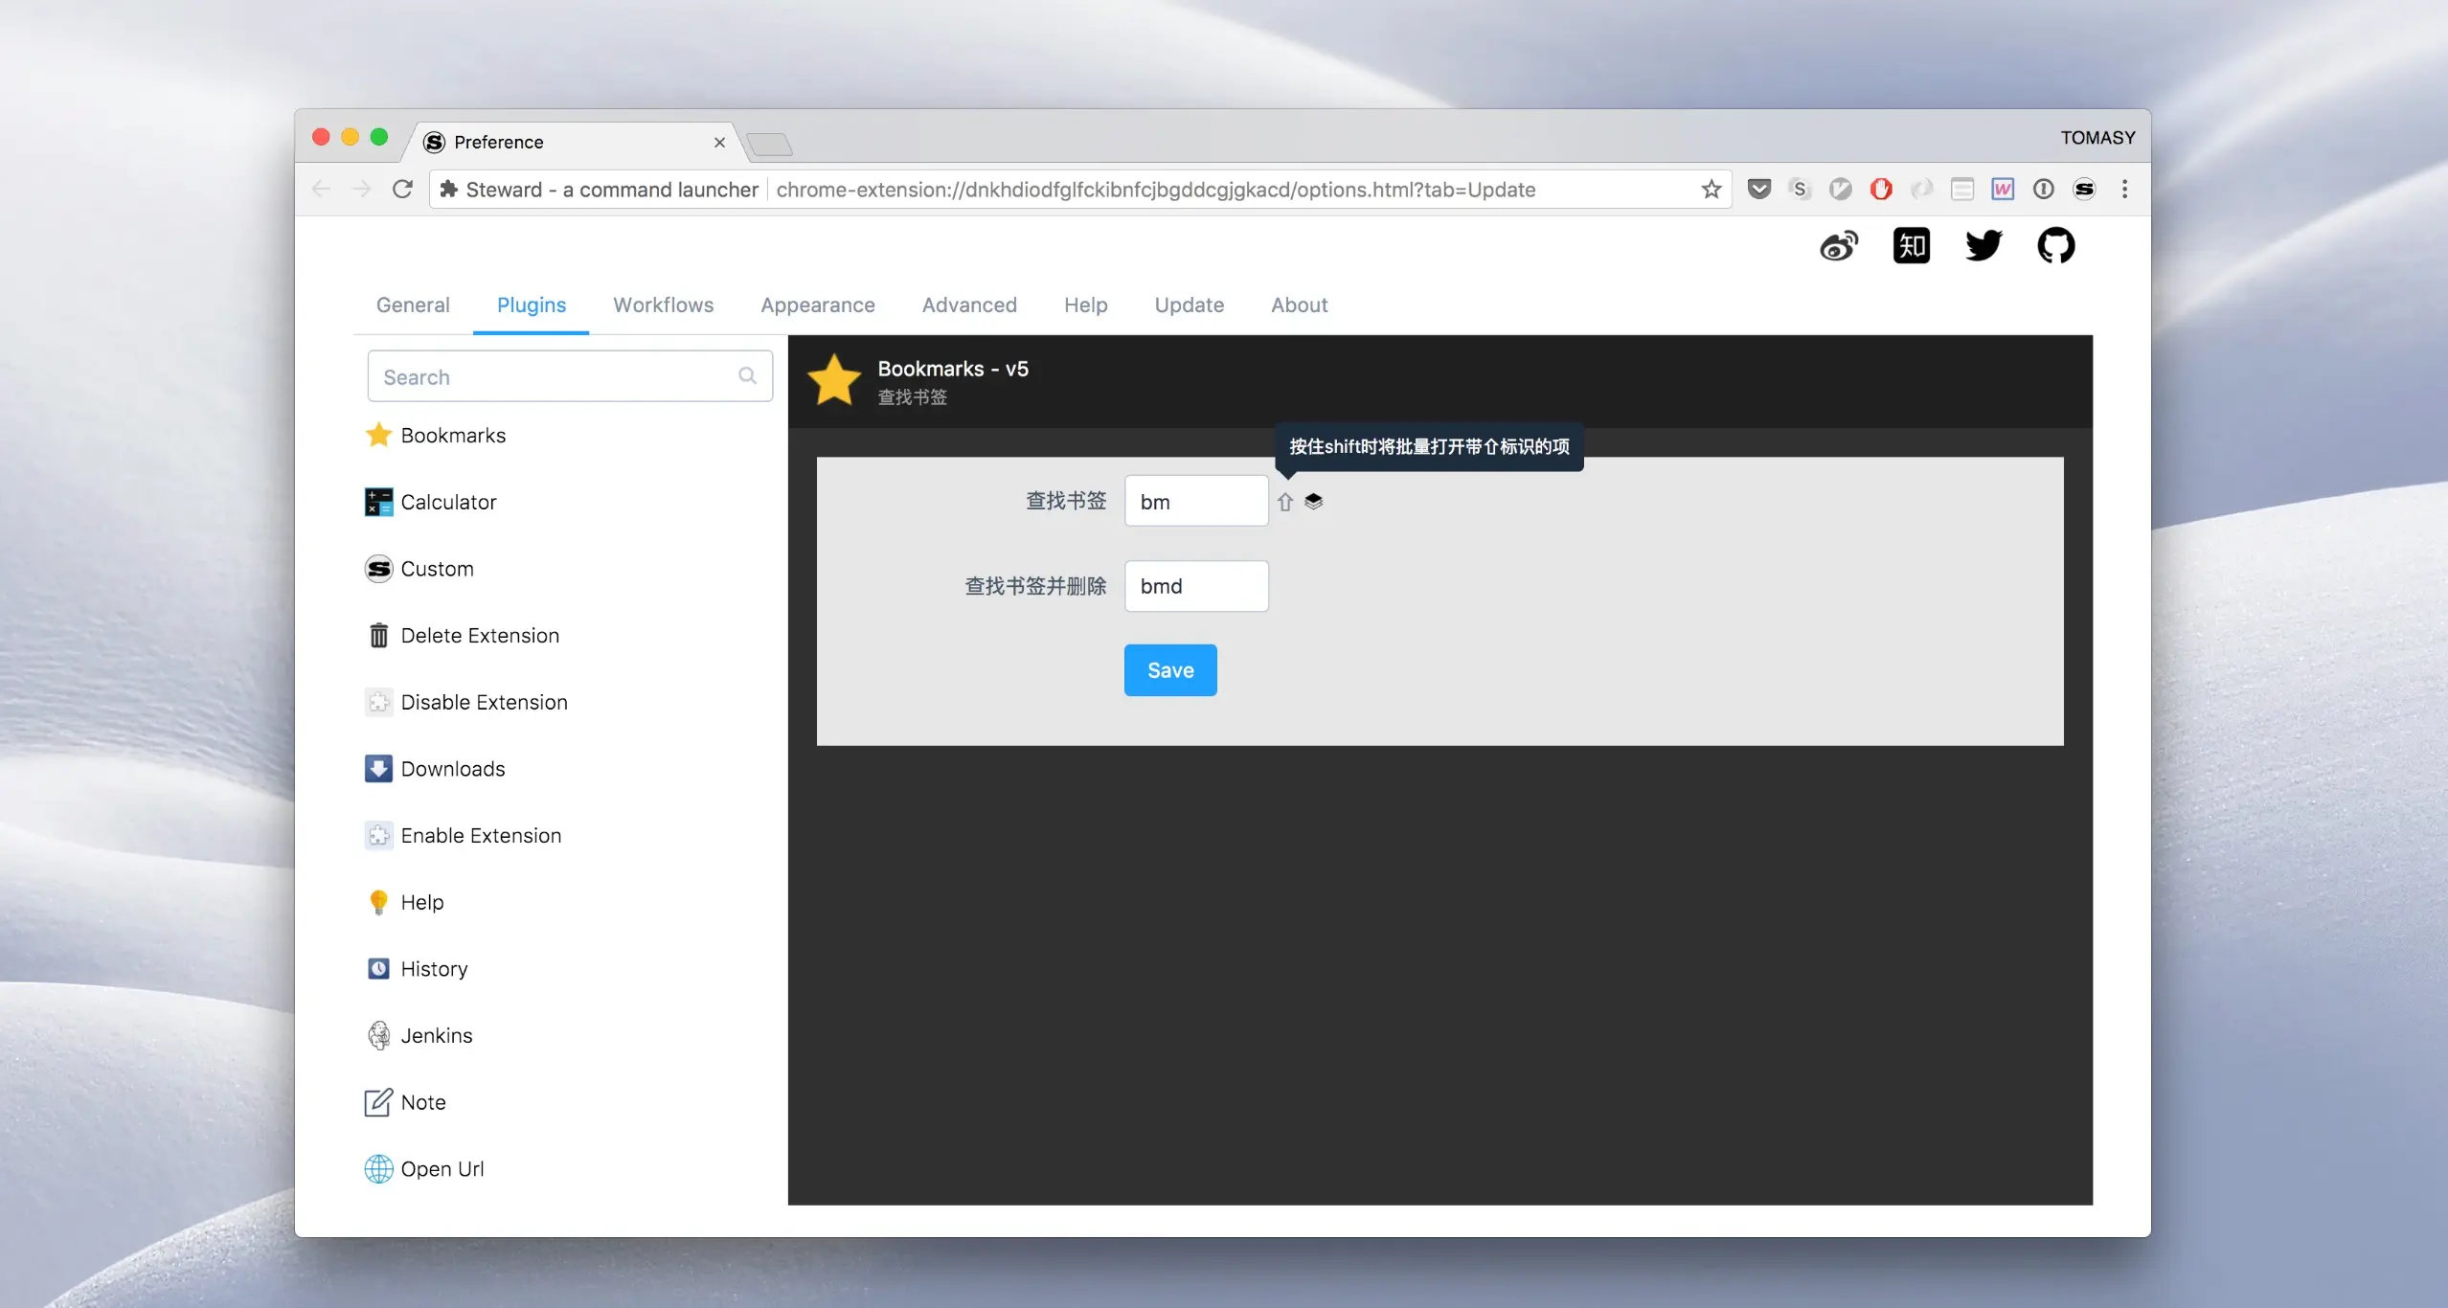2448x1308 pixels.
Task: Open Pocket extension in toolbar
Action: click(1758, 190)
